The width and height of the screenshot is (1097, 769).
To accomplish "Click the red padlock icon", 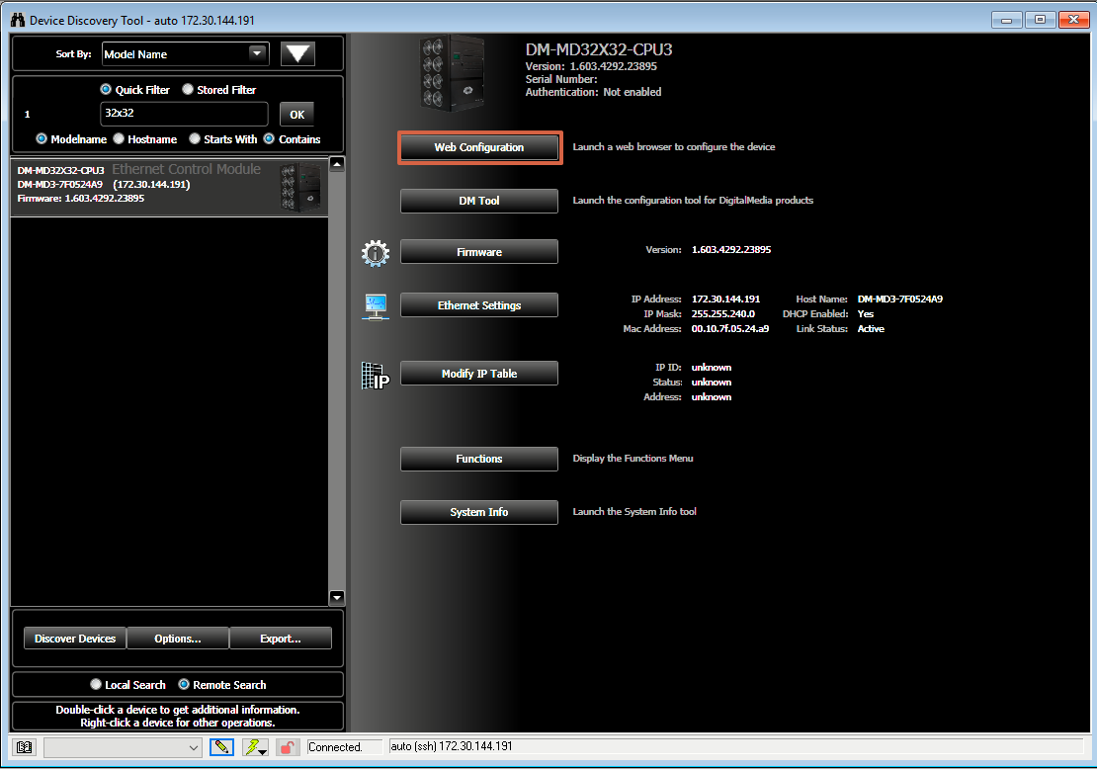I will click(288, 747).
